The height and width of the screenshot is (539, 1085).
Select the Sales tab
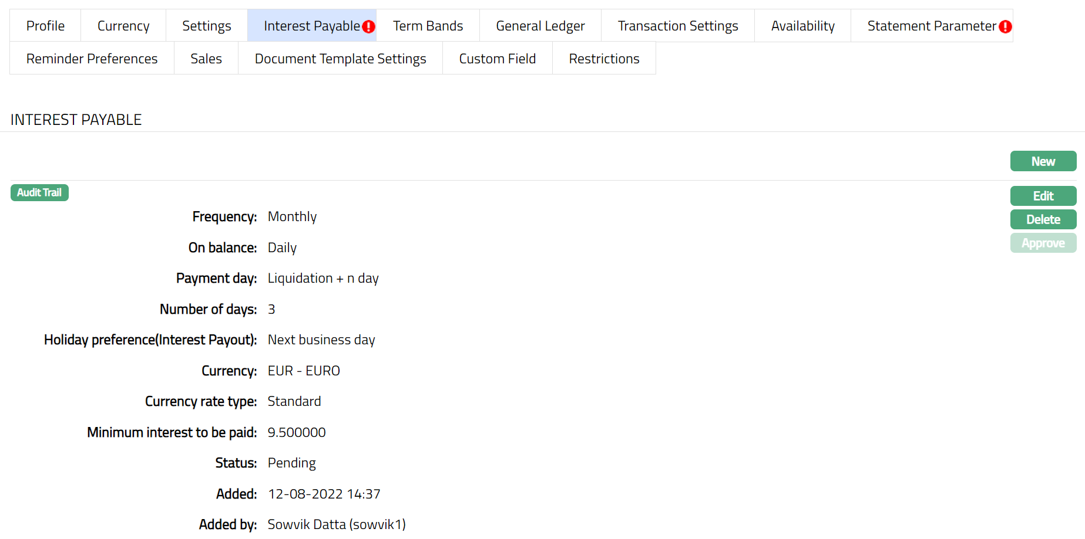tap(206, 59)
